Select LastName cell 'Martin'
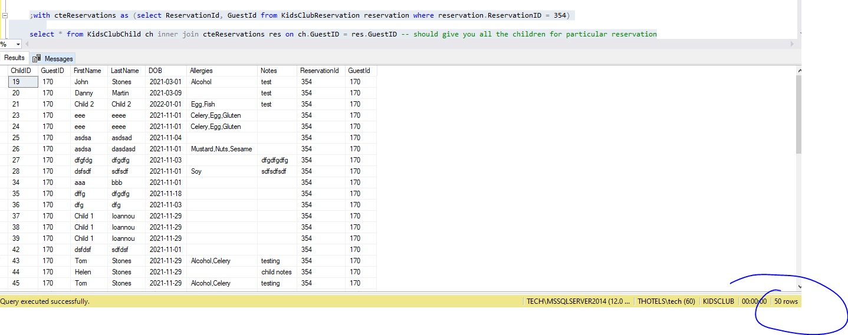The width and height of the screenshot is (848, 335). (x=126, y=93)
